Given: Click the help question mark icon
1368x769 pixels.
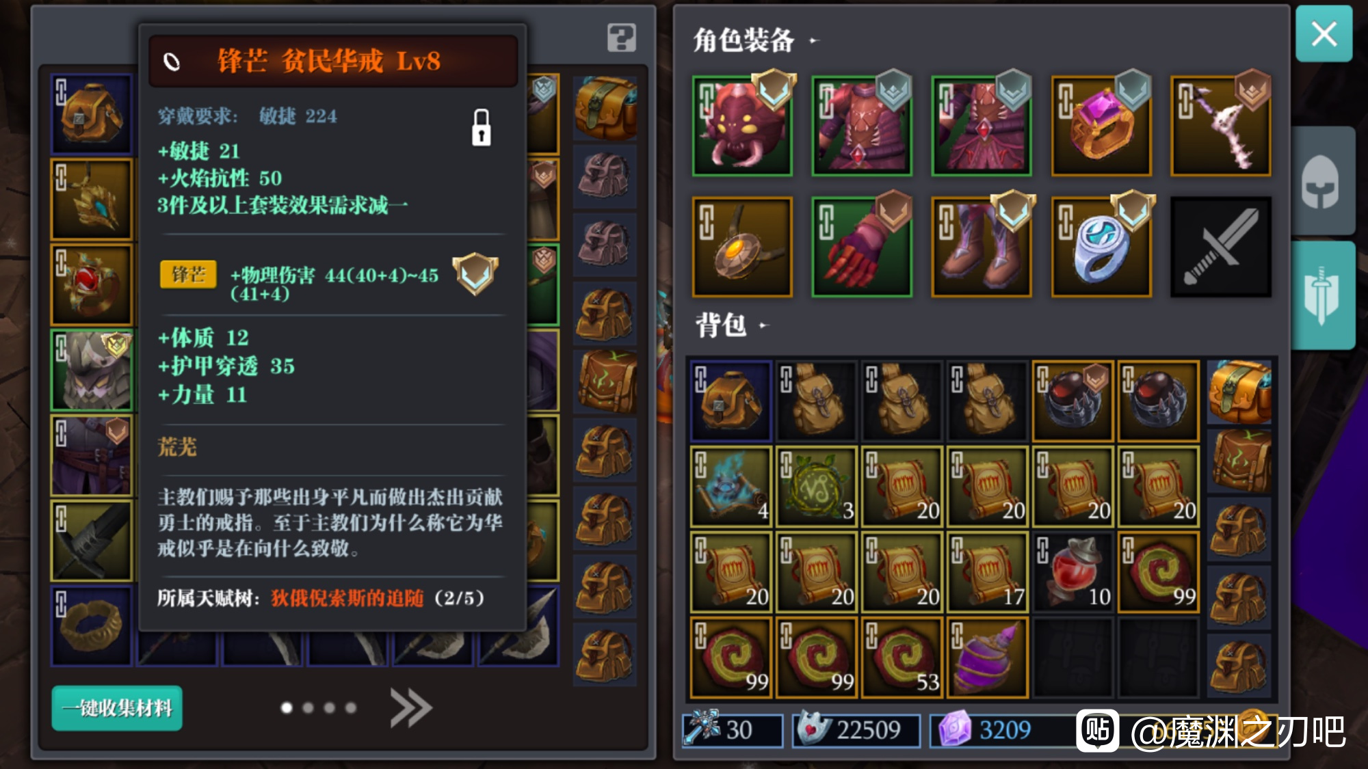Looking at the screenshot, I should tap(621, 38).
